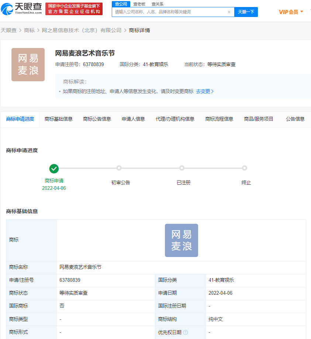Open the 天眼查 TianYanCha logo homepage
Viewport: 311px width, 339px height.
pos(21,8)
